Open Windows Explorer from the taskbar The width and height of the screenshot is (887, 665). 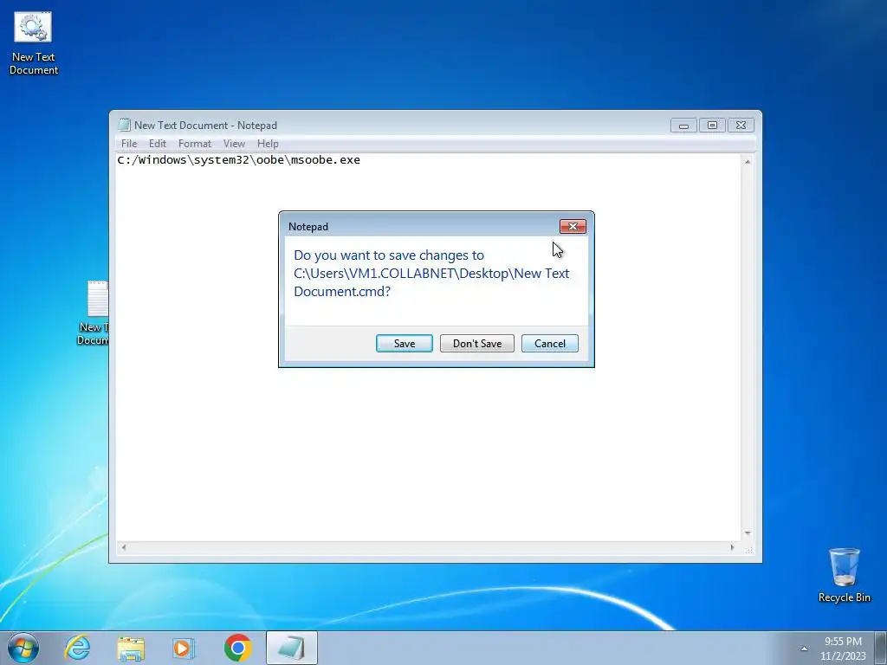click(x=131, y=648)
